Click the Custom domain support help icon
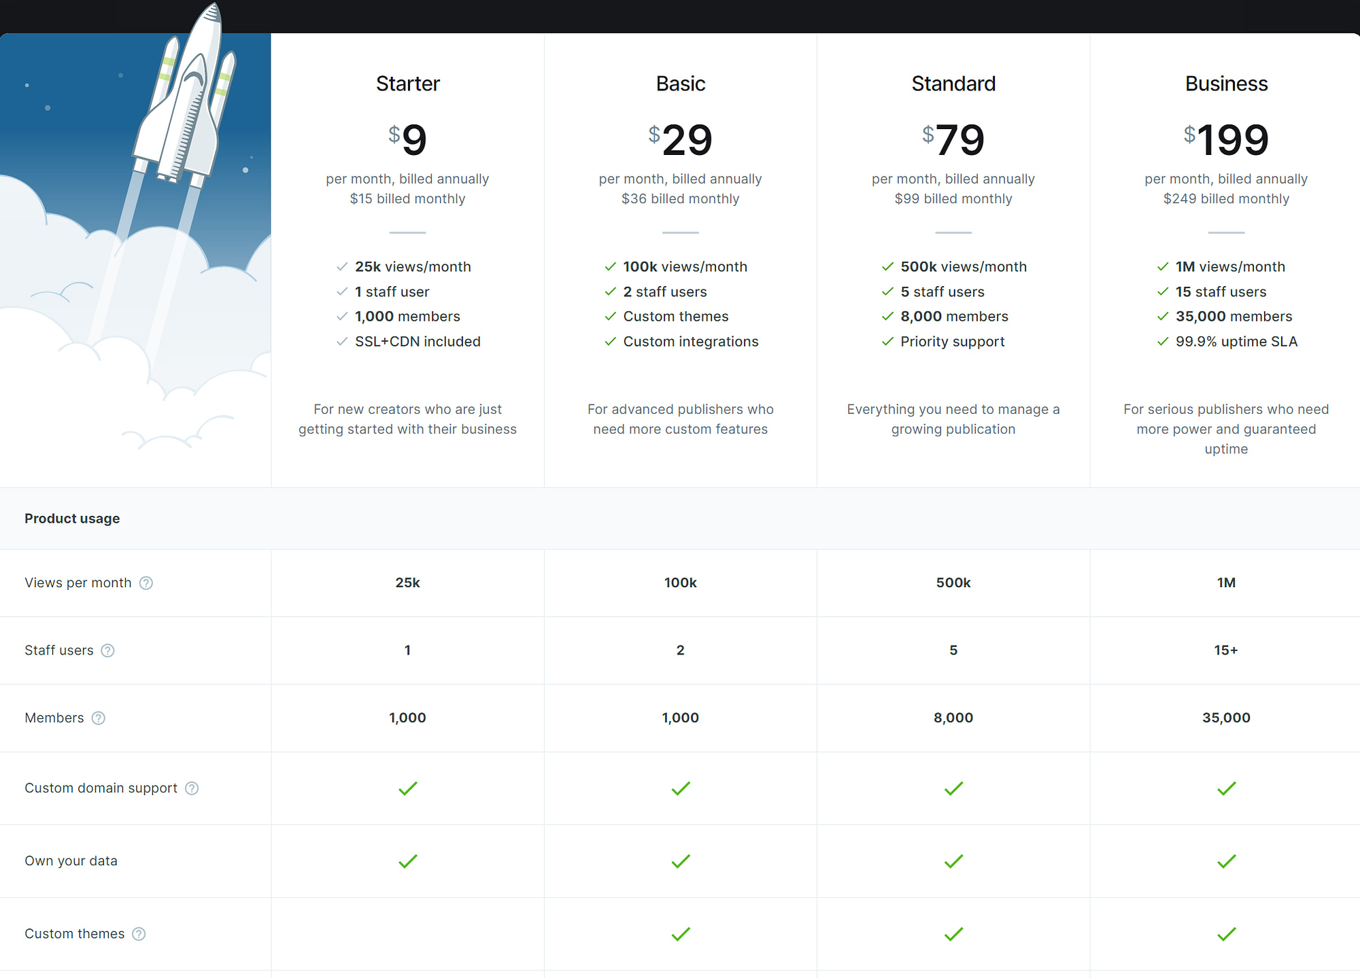1360x978 pixels. tap(192, 788)
